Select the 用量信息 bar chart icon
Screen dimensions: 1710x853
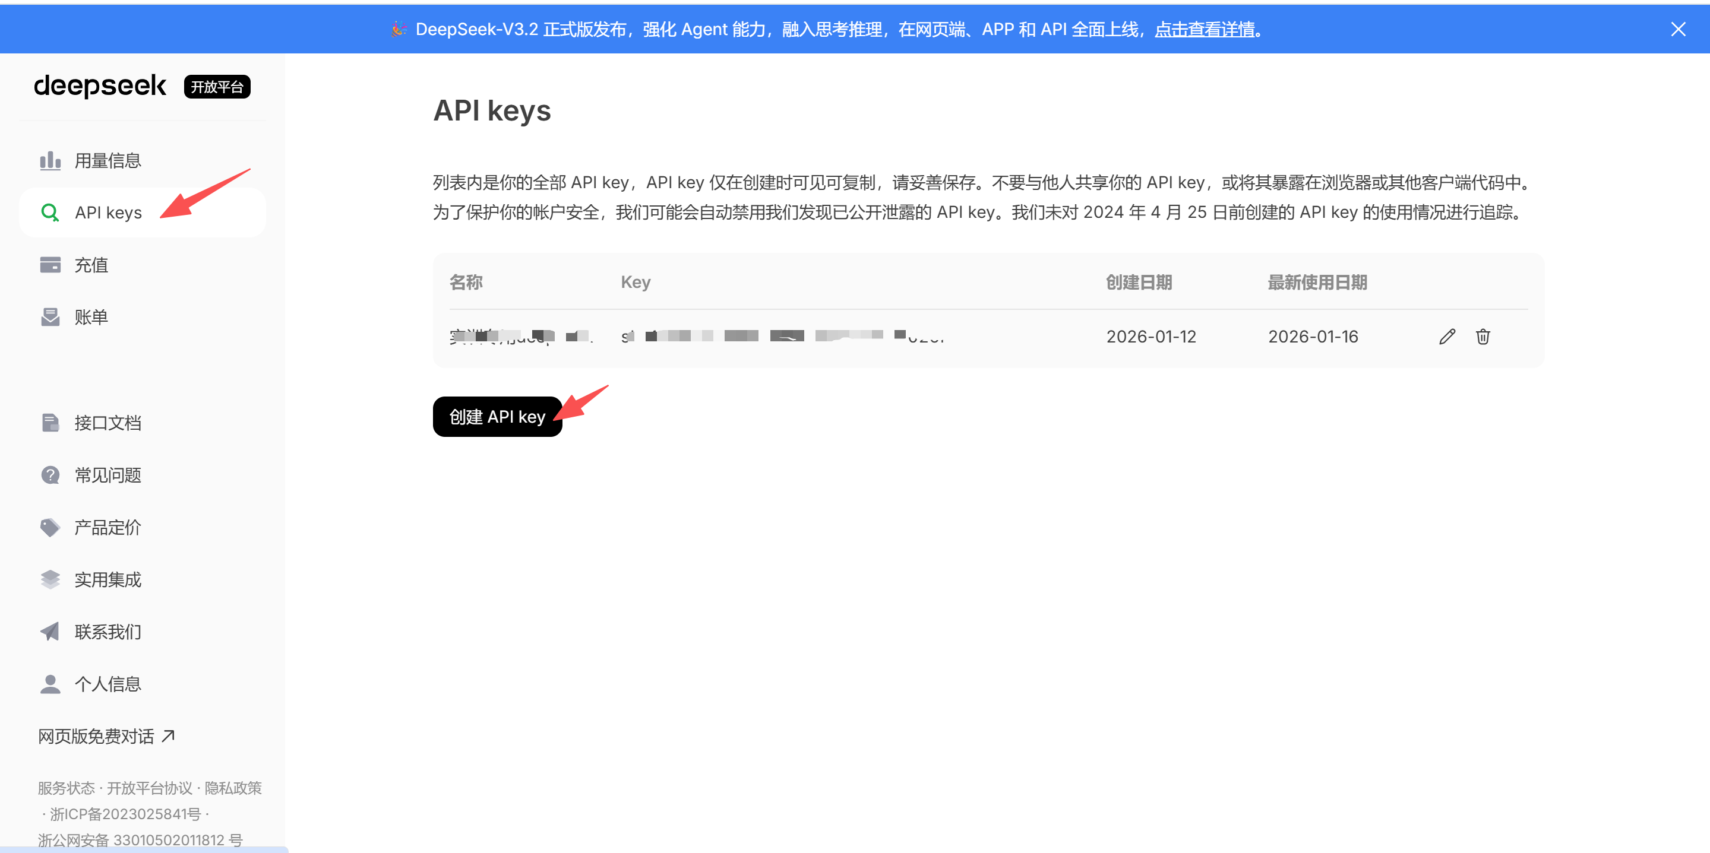coord(50,159)
